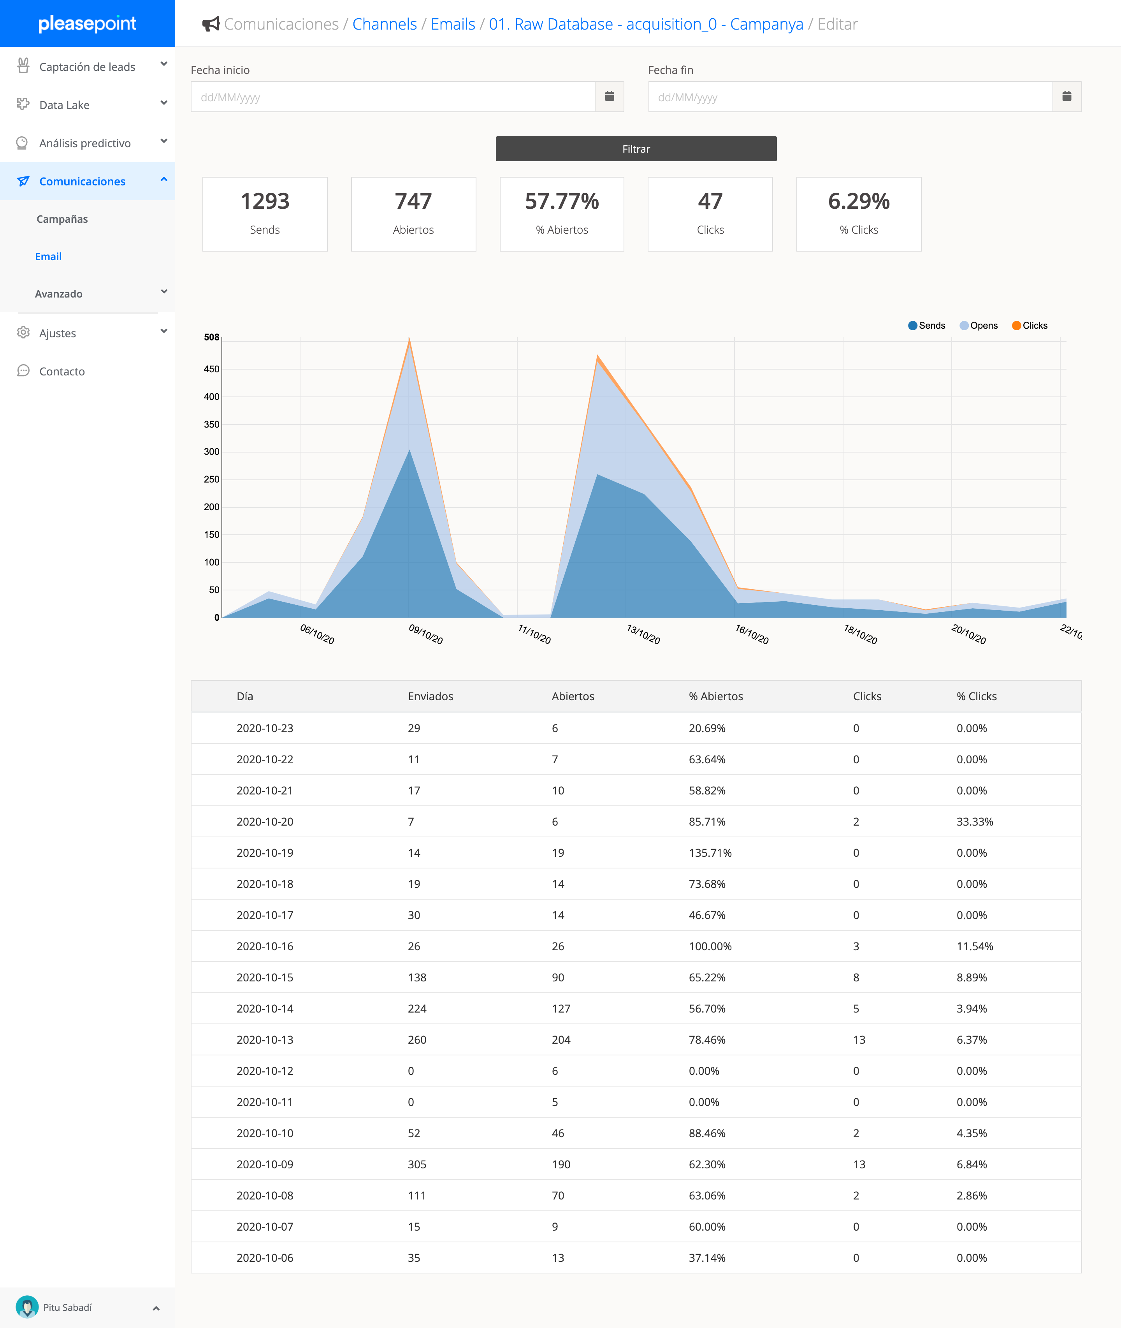
Task: Click the Comunicaciones paper plane icon
Action: click(23, 181)
